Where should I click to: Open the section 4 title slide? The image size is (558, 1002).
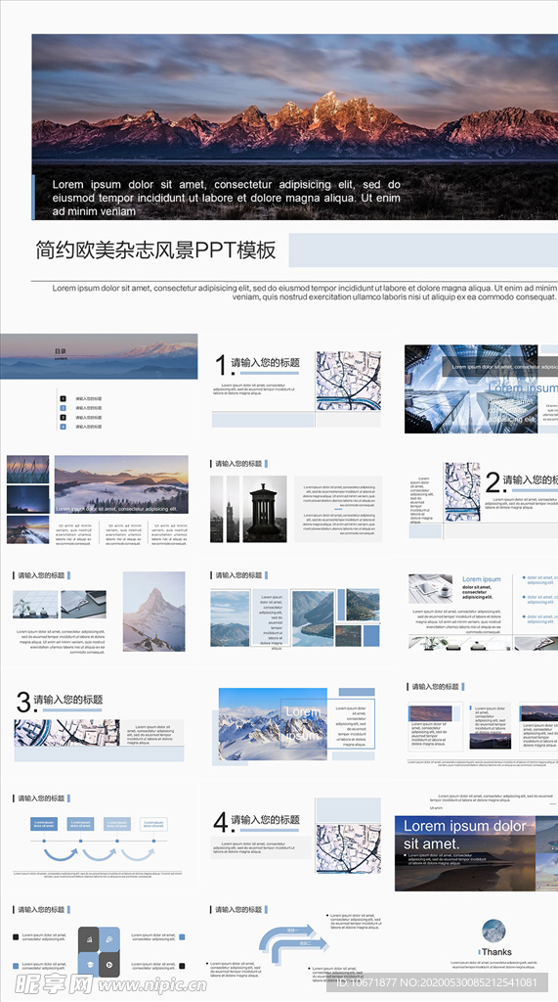click(297, 835)
